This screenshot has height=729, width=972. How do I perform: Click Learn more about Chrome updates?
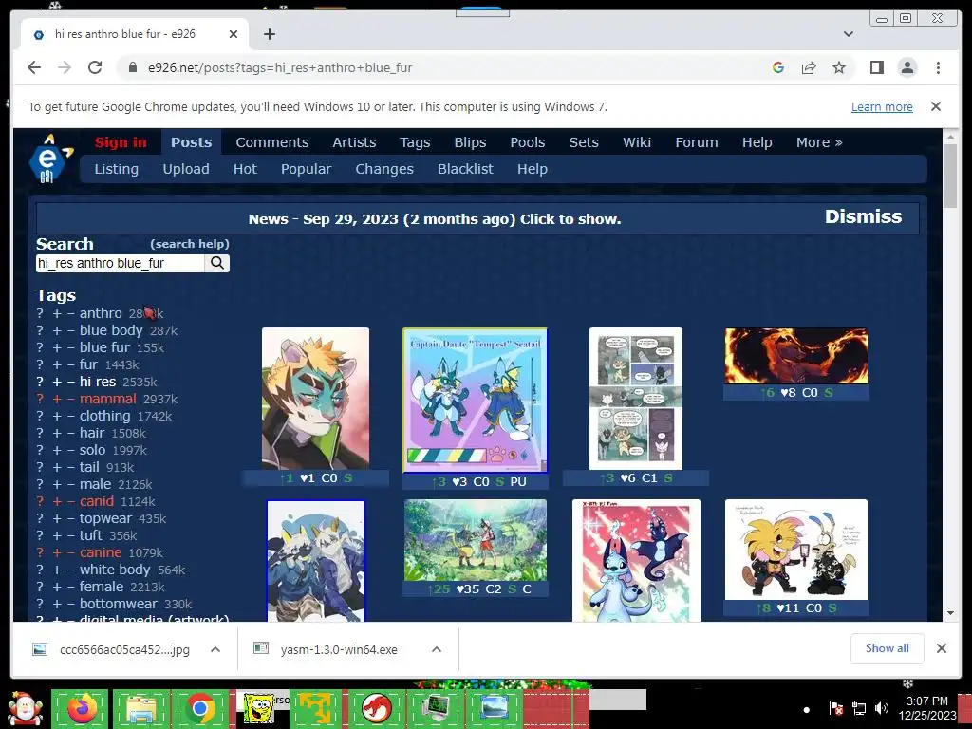[x=882, y=106]
